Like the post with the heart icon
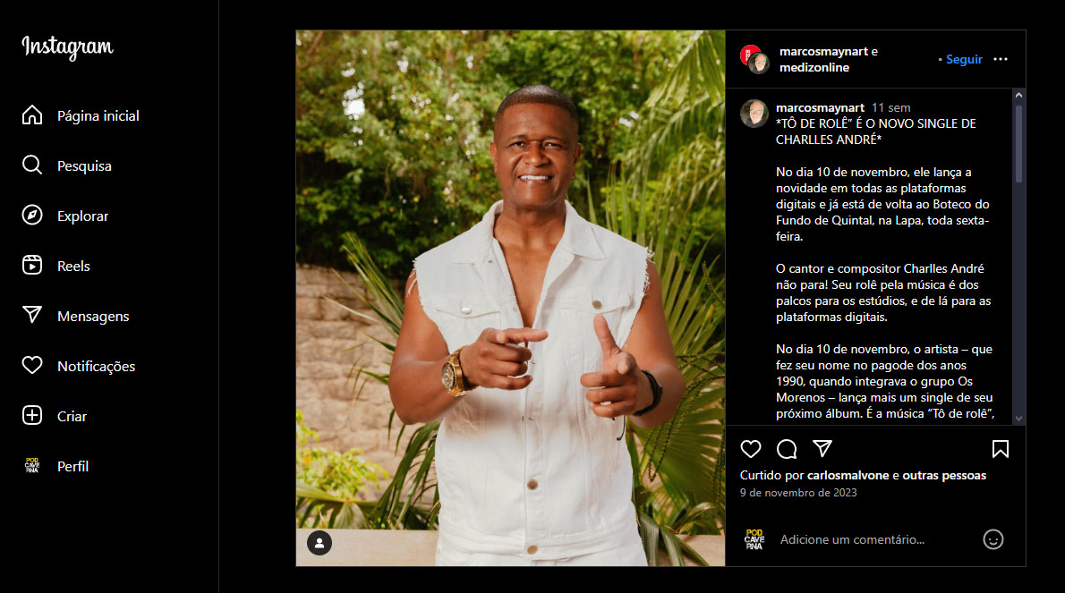Screen dimensions: 1065x593 (751, 449)
